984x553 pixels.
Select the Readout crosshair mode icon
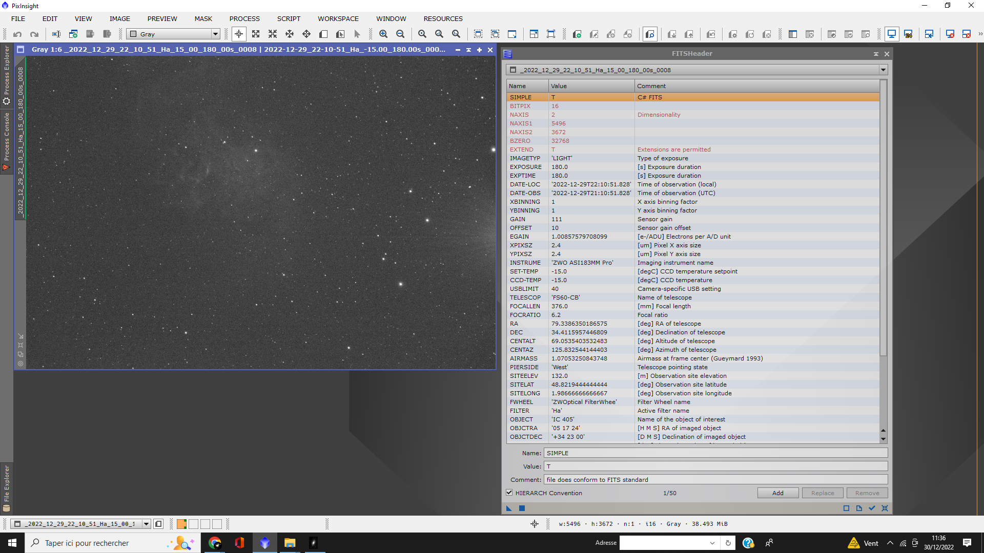point(239,34)
